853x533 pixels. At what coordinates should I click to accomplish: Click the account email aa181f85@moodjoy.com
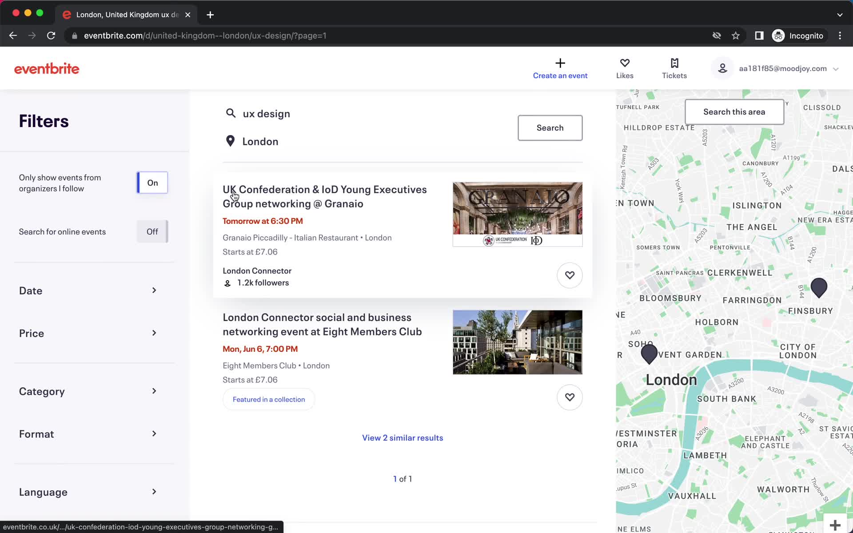click(x=783, y=68)
